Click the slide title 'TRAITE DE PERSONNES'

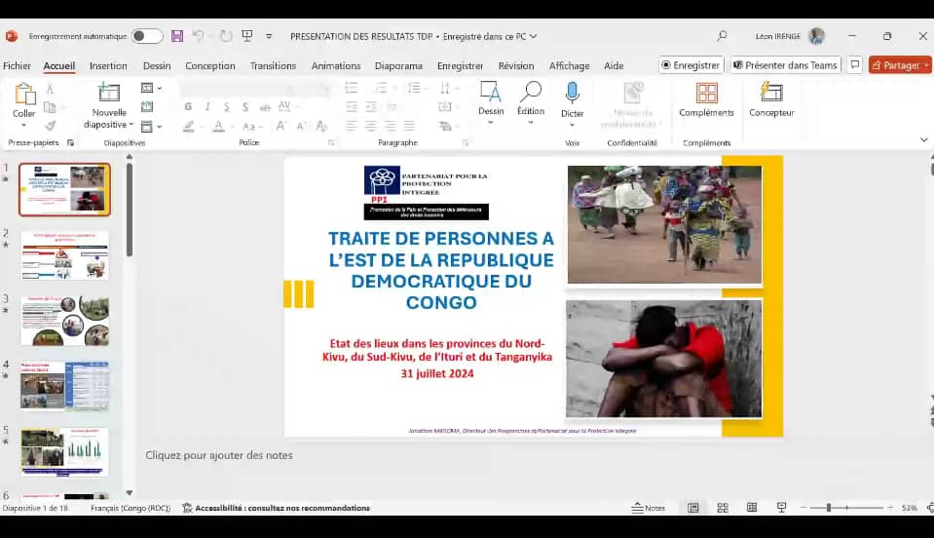coord(441,270)
